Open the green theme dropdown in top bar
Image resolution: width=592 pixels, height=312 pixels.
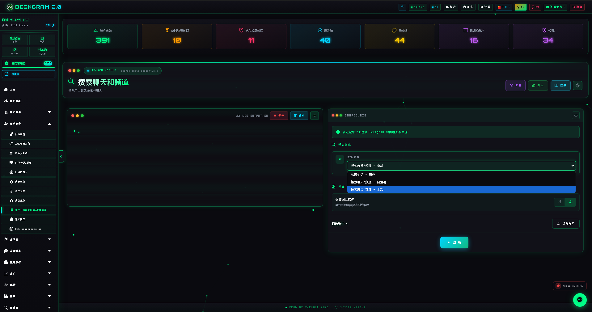click(555, 7)
